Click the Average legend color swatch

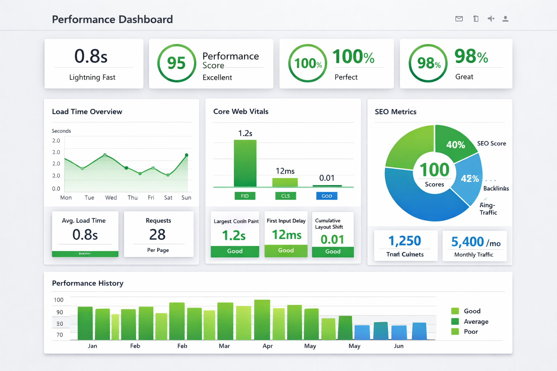pyautogui.click(x=455, y=321)
